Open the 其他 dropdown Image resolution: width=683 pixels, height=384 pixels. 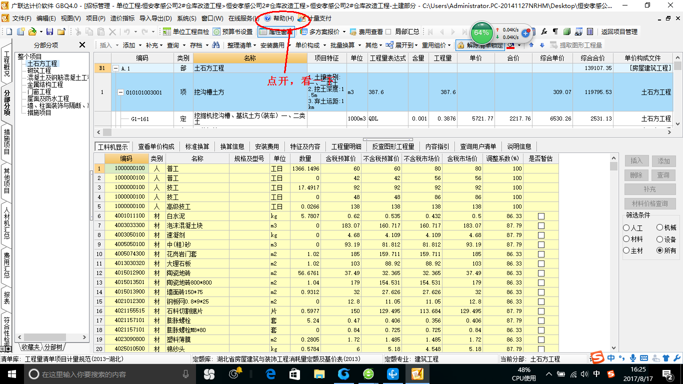click(373, 45)
